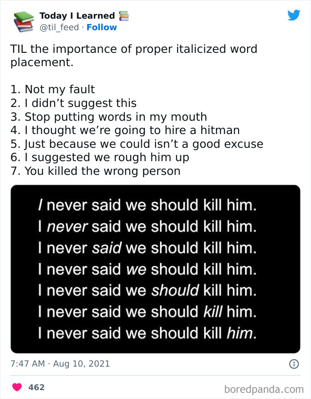Viewport: 311px width, 399px height.
Task: Click the italicized "kill" in the image
Action: tap(212, 312)
